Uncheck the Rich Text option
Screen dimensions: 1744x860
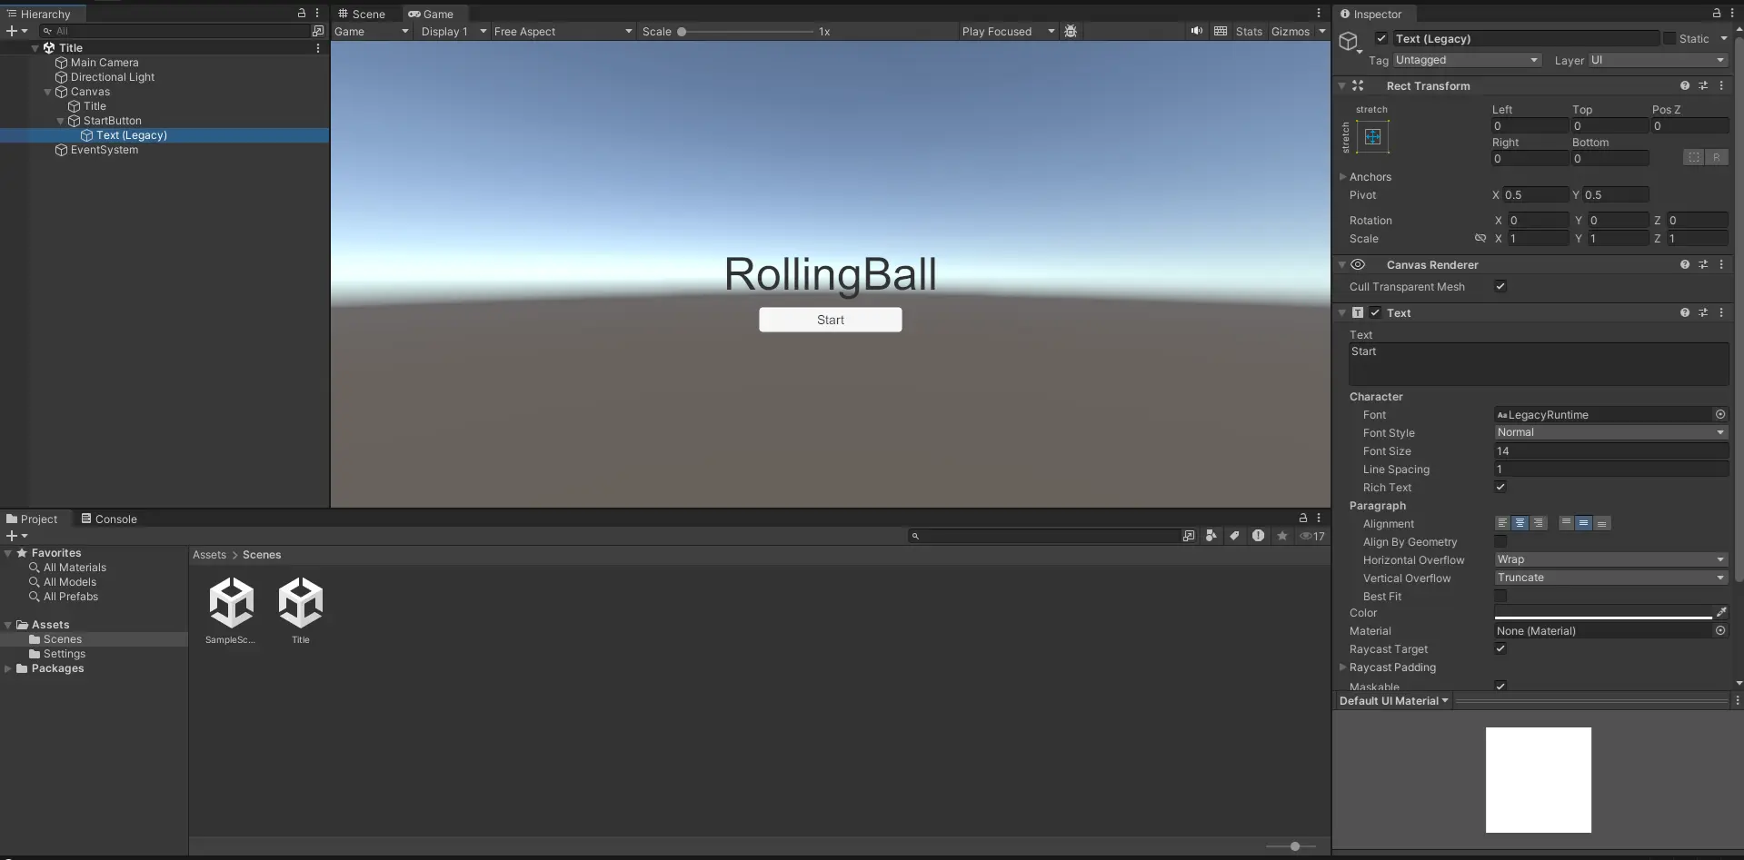[1500, 488]
